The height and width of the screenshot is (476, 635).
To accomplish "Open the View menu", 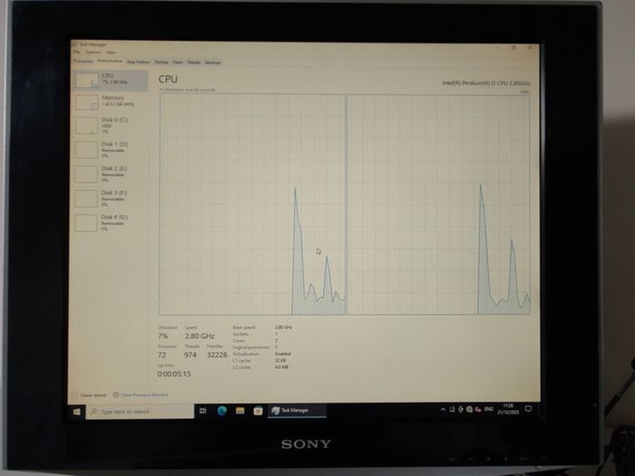I will pyautogui.click(x=111, y=53).
